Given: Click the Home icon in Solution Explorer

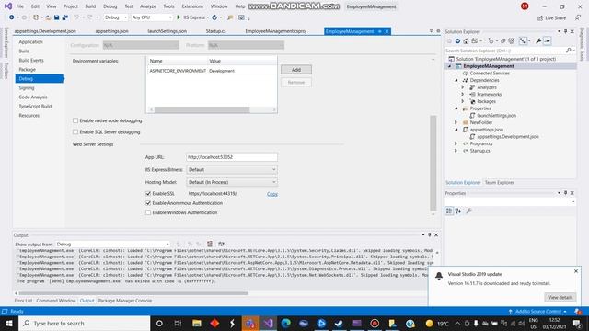Looking at the screenshot, I should (x=466, y=40).
